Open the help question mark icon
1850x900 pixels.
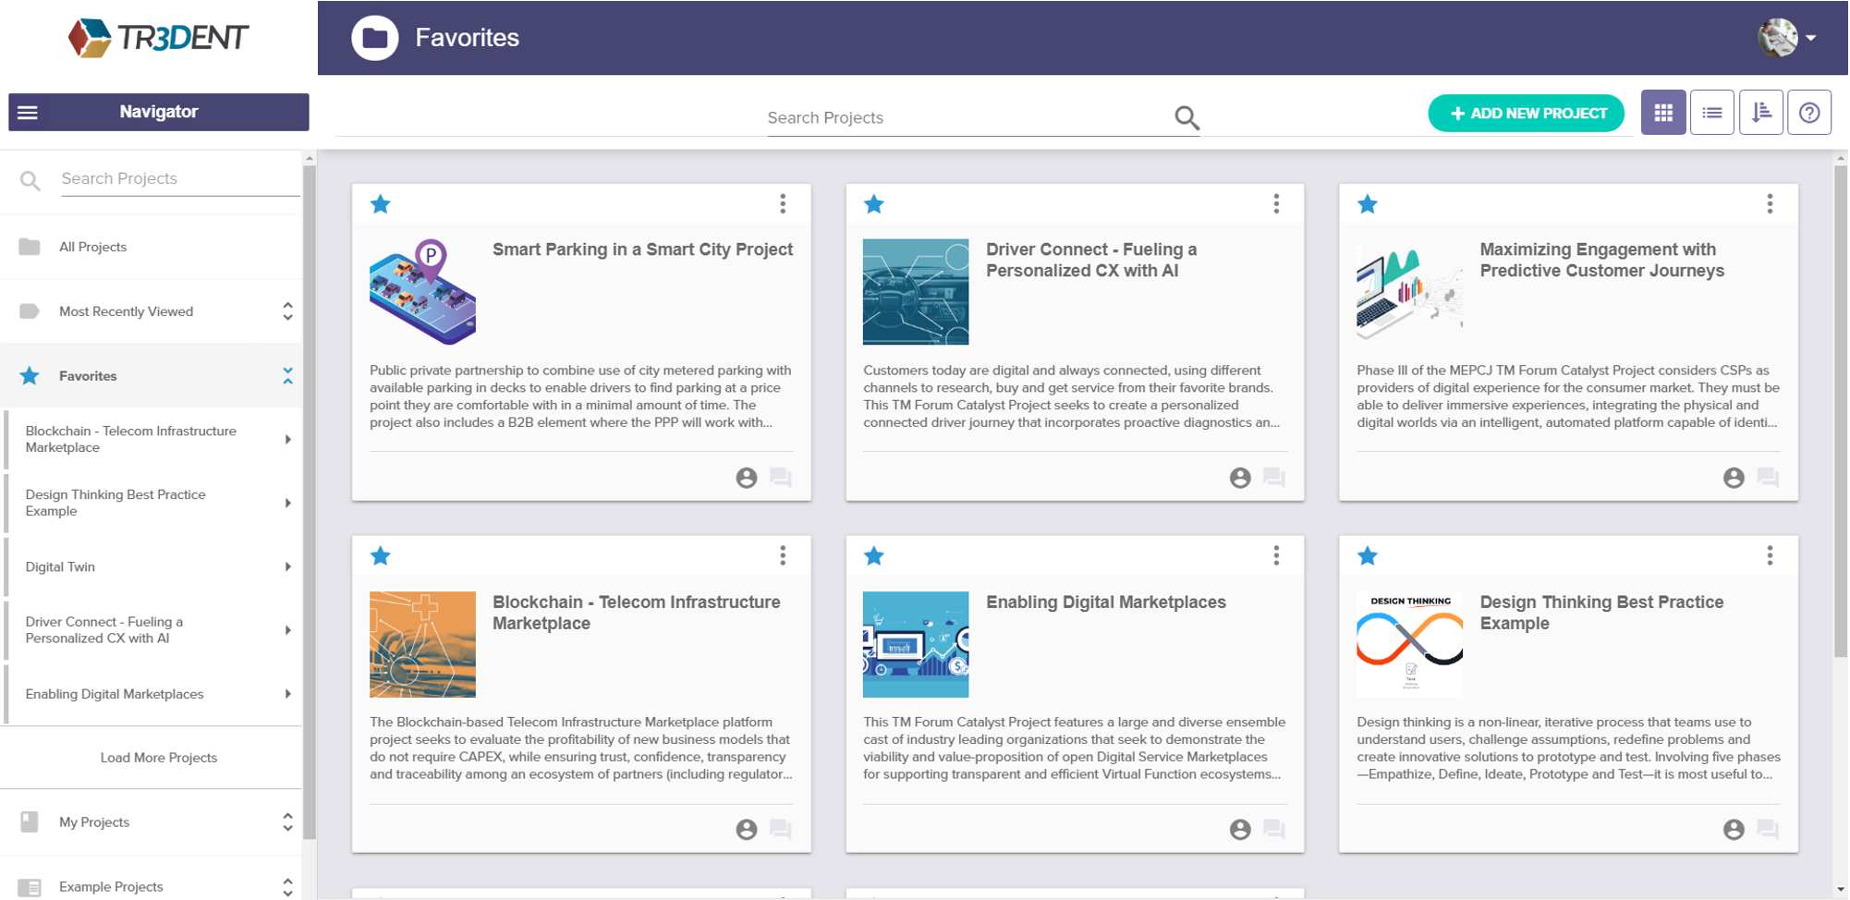pyautogui.click(x=1809, y=113)
